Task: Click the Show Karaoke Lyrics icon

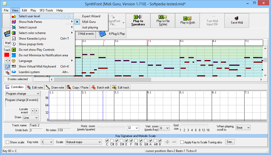Action: point(14,39)
